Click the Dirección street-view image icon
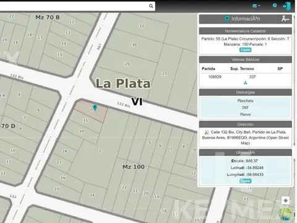 (207, 133)
